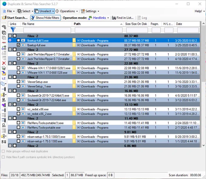
Task: Sort by the Date column header
Action: click(187, 24)
